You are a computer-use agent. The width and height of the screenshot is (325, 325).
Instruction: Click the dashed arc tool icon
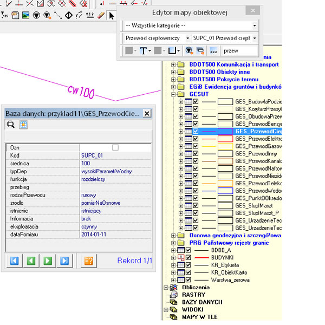coord(79,15)
